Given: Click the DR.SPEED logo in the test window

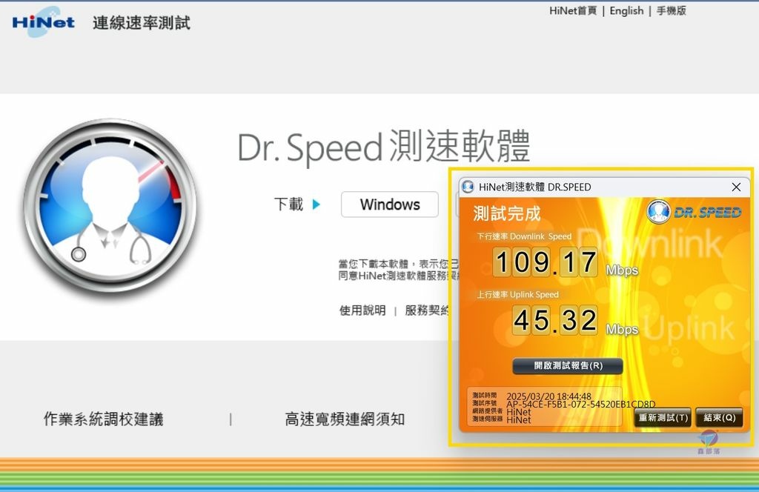Looking at the screenshot, I should (x=694, y=212).
